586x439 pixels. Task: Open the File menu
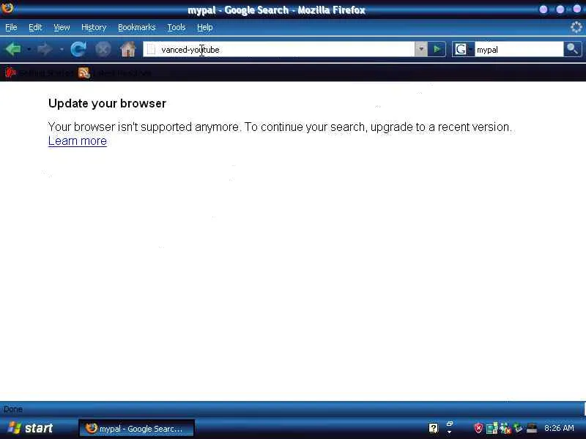coord(11,27)
